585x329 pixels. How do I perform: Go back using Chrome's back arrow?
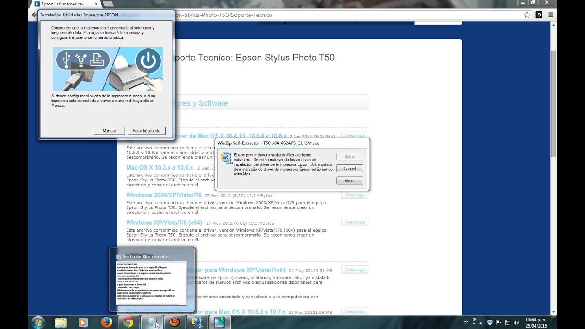tap(34, 15)
